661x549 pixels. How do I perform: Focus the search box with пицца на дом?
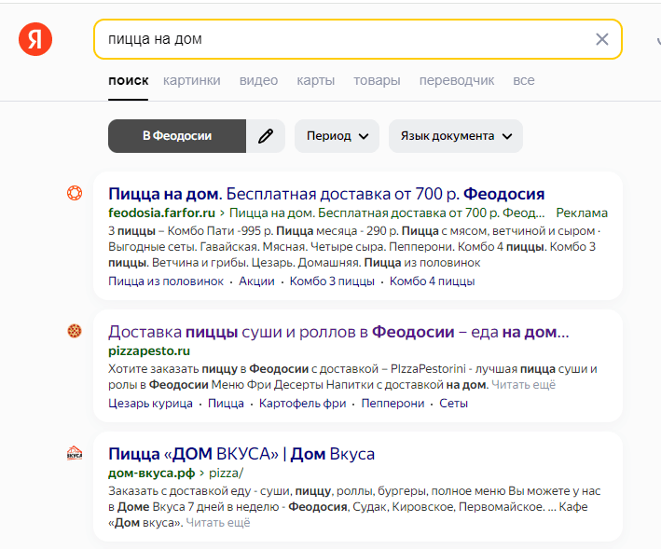click(358, 39)
